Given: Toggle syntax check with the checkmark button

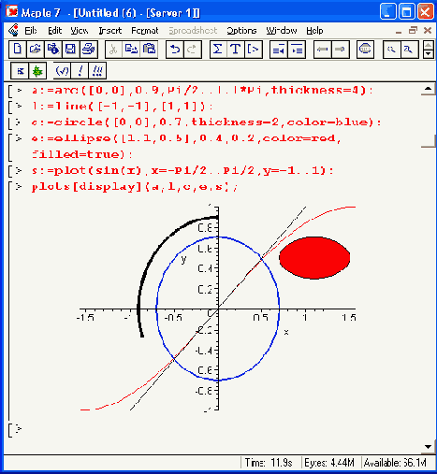Looking at the screenshot, I should pyautogui.click(x=62, y=71).
